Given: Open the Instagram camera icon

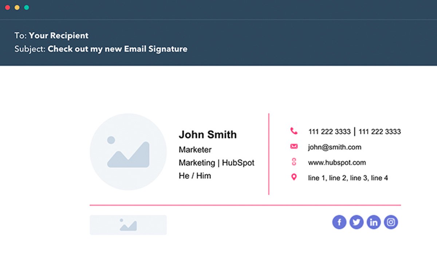Looking at the screenshot, I should [390, 222].
